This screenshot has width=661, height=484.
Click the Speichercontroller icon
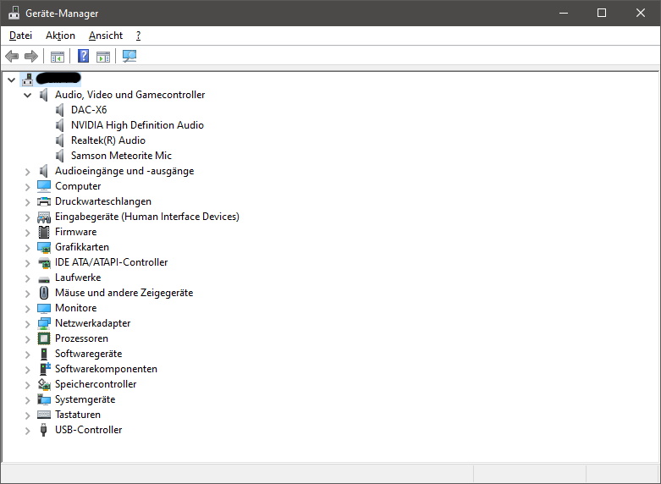[x=44, y=384]
